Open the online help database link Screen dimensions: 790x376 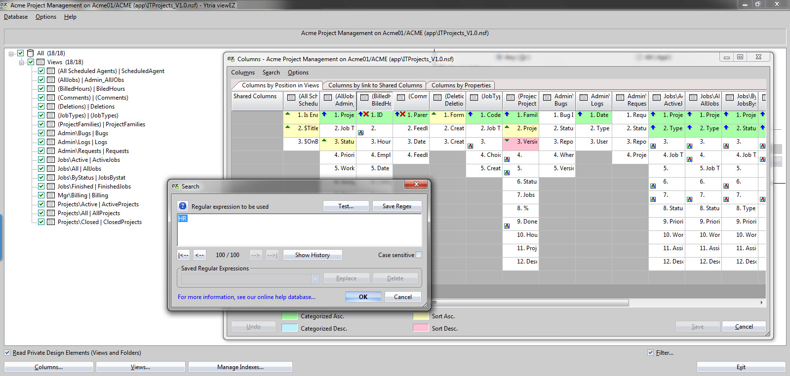coord(246,297)
